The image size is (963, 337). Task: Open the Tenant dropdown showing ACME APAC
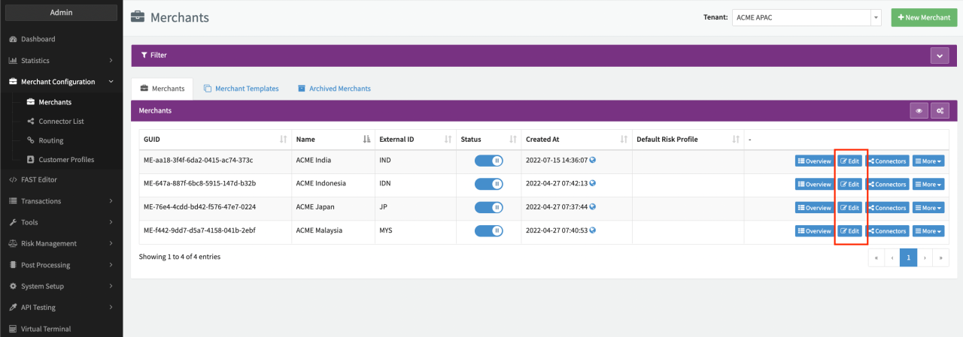807,17
